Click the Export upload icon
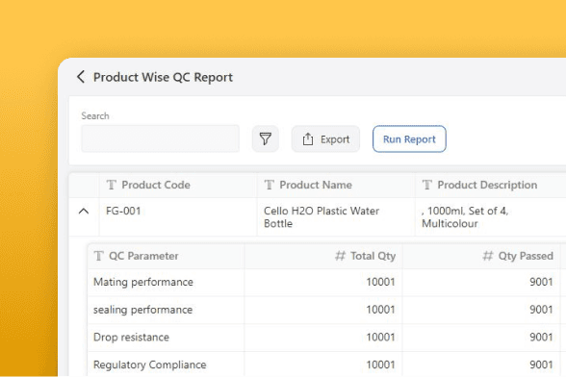Image resolution: width=566 pixels, height=377 pixels. click(x=308, y=138)
